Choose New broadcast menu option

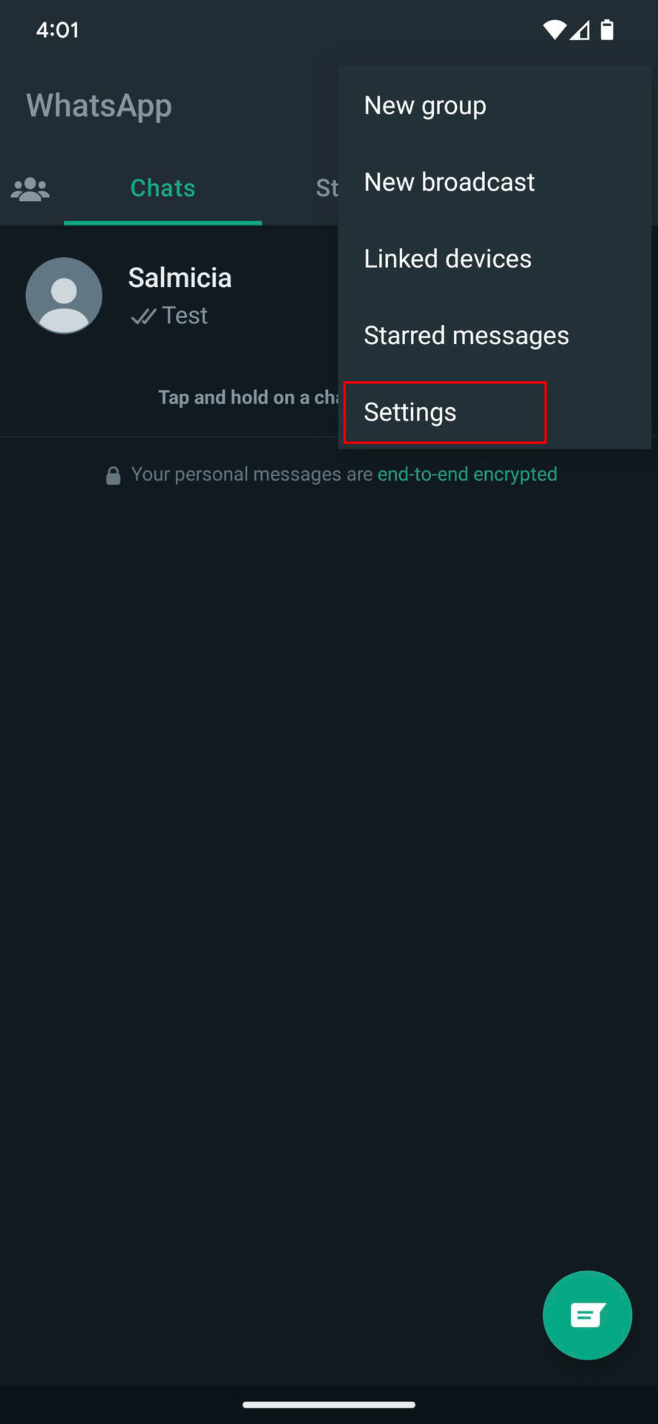pyautogui.click(x=449, y=182)
